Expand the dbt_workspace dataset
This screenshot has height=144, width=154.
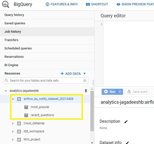[x=13, y=131]
